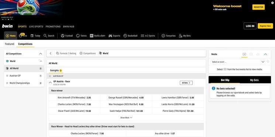Pick Oscar Piastri at 19.00
Viewport: 275px width, 137px height.
point(74,111)
